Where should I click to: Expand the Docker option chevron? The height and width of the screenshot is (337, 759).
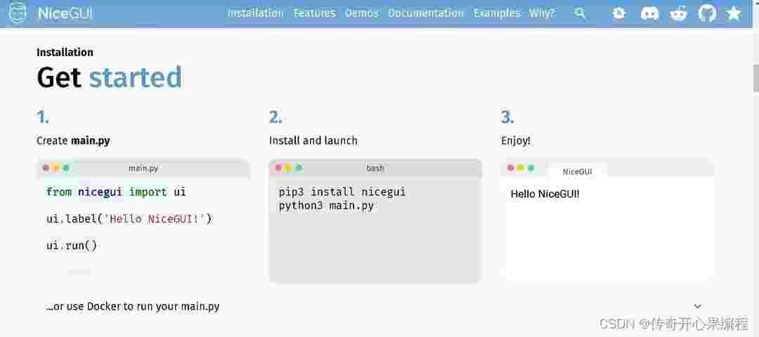coord(698,306)
